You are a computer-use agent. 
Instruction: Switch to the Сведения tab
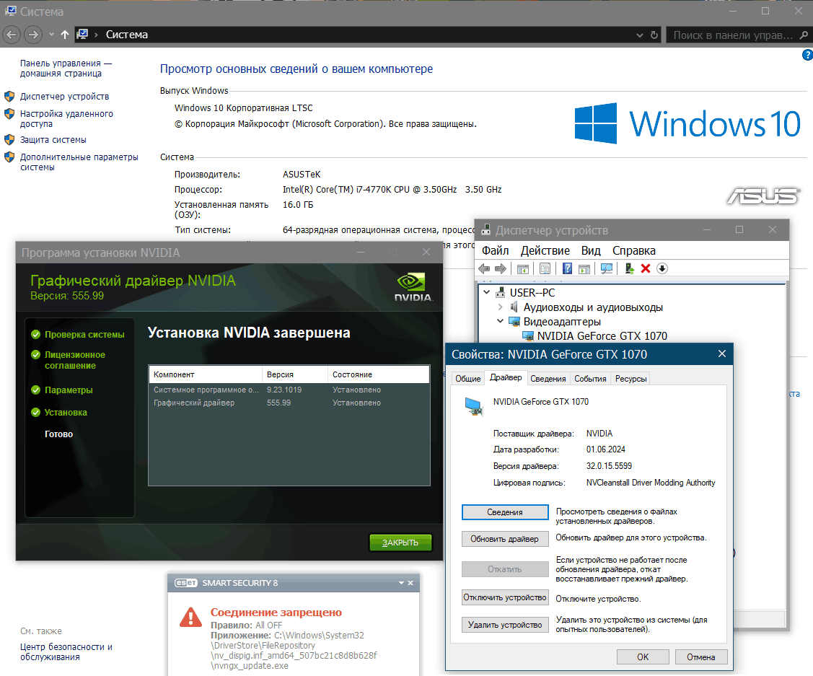coord(548,379)
